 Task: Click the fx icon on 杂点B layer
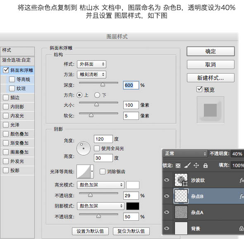click(x=242, y=196)
